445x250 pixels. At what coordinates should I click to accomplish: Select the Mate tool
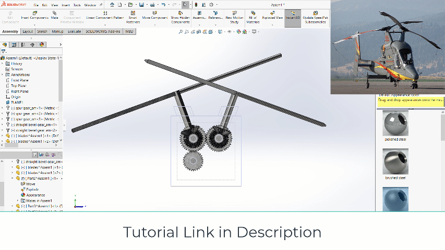tap(54, 15)
